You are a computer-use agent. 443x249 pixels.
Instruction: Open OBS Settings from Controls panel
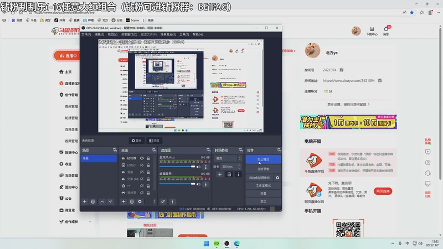tap(264, 193)
